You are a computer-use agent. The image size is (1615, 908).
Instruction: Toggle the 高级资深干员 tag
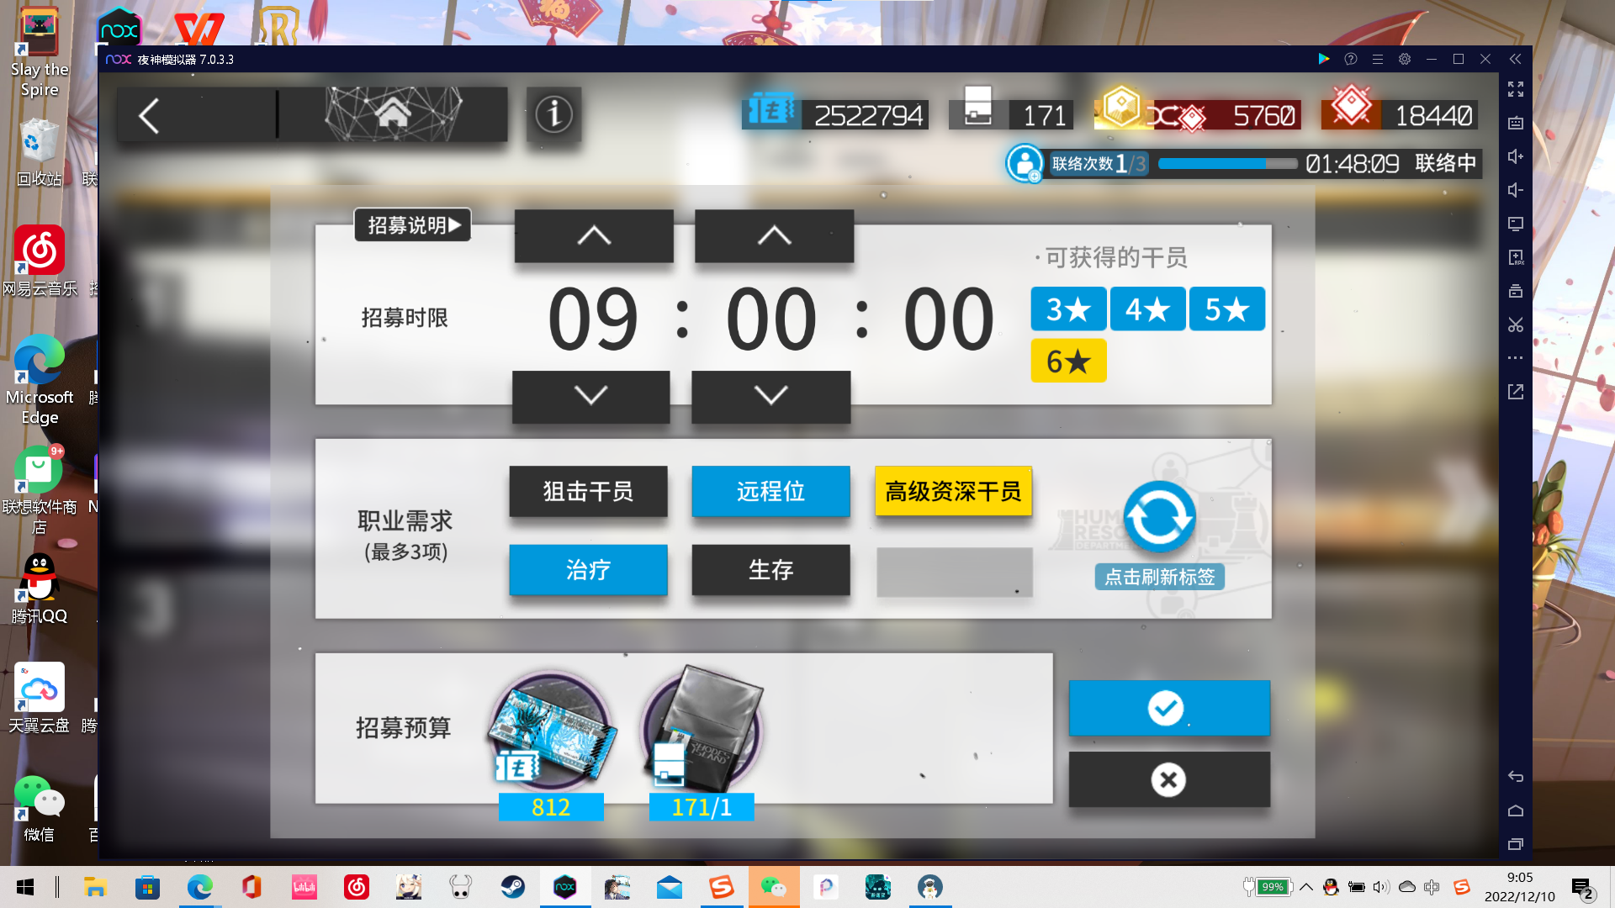[953, 491]
